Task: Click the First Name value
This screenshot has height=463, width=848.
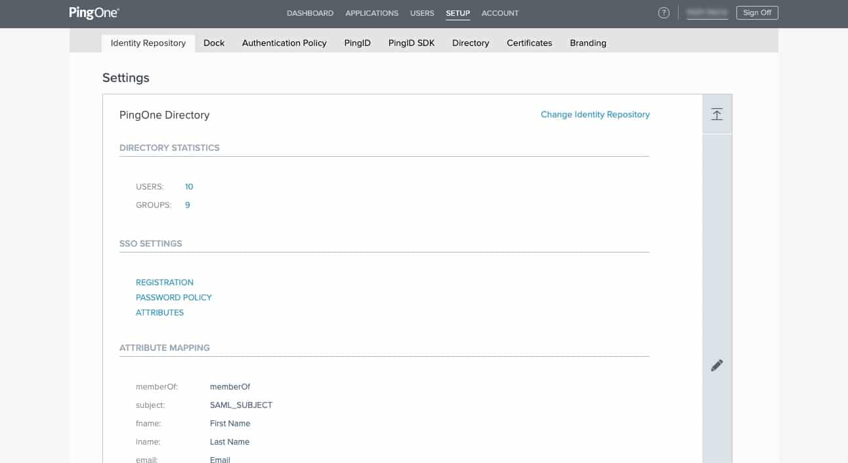Action: tap(230, 424)
